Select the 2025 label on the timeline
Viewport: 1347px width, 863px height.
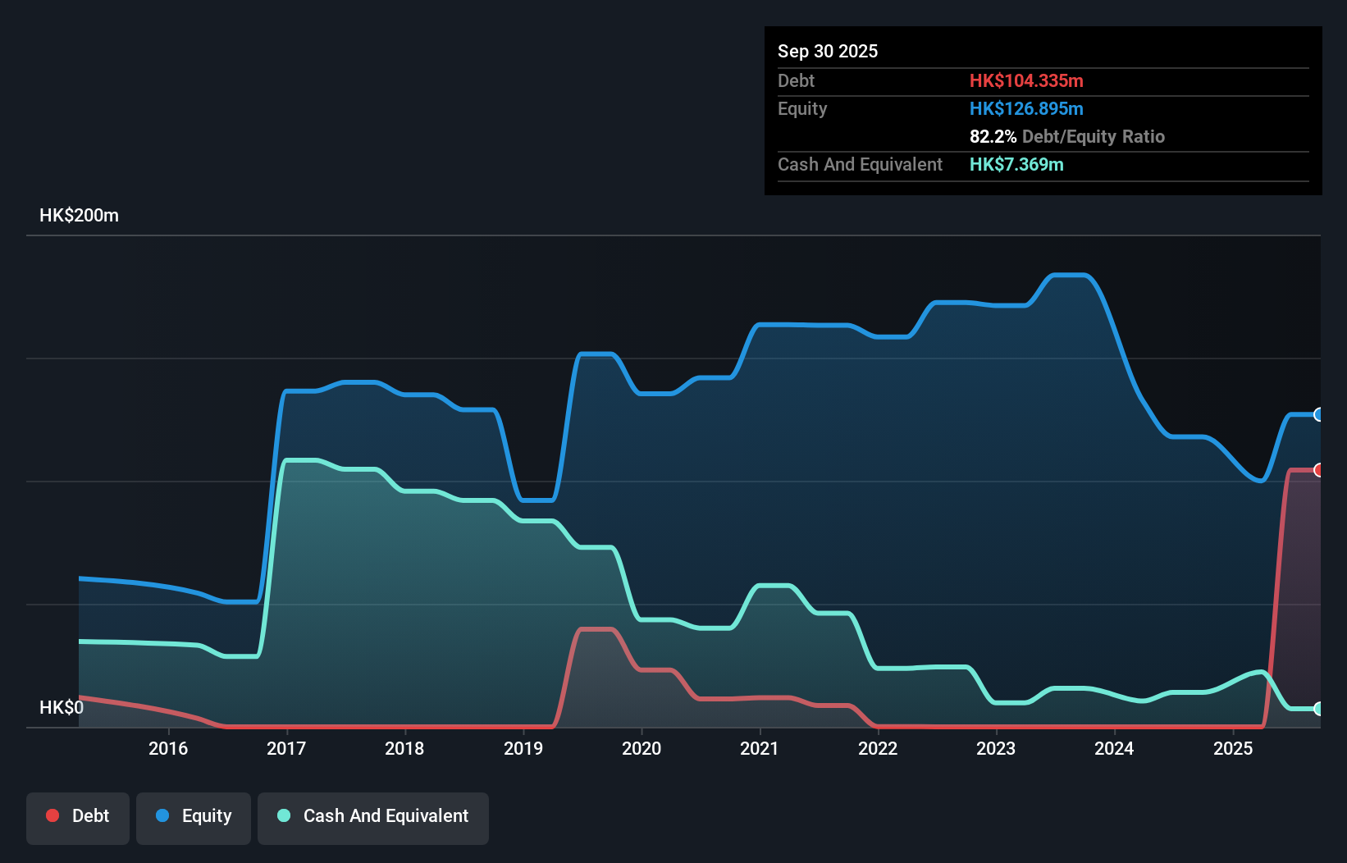tap(1233, 748)
